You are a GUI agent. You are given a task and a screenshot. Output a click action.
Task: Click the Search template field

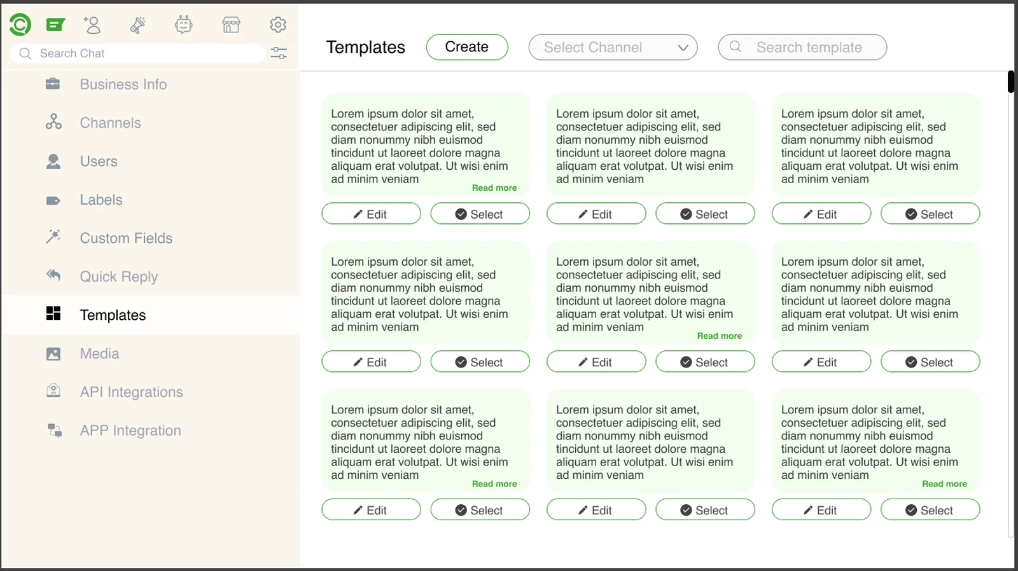click(802, 47)
